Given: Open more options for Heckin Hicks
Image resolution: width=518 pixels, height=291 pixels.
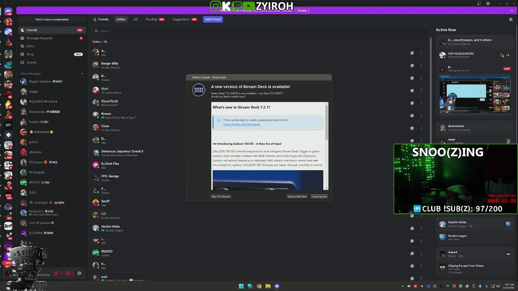Looking at the screenshot, I should point(421,228).
